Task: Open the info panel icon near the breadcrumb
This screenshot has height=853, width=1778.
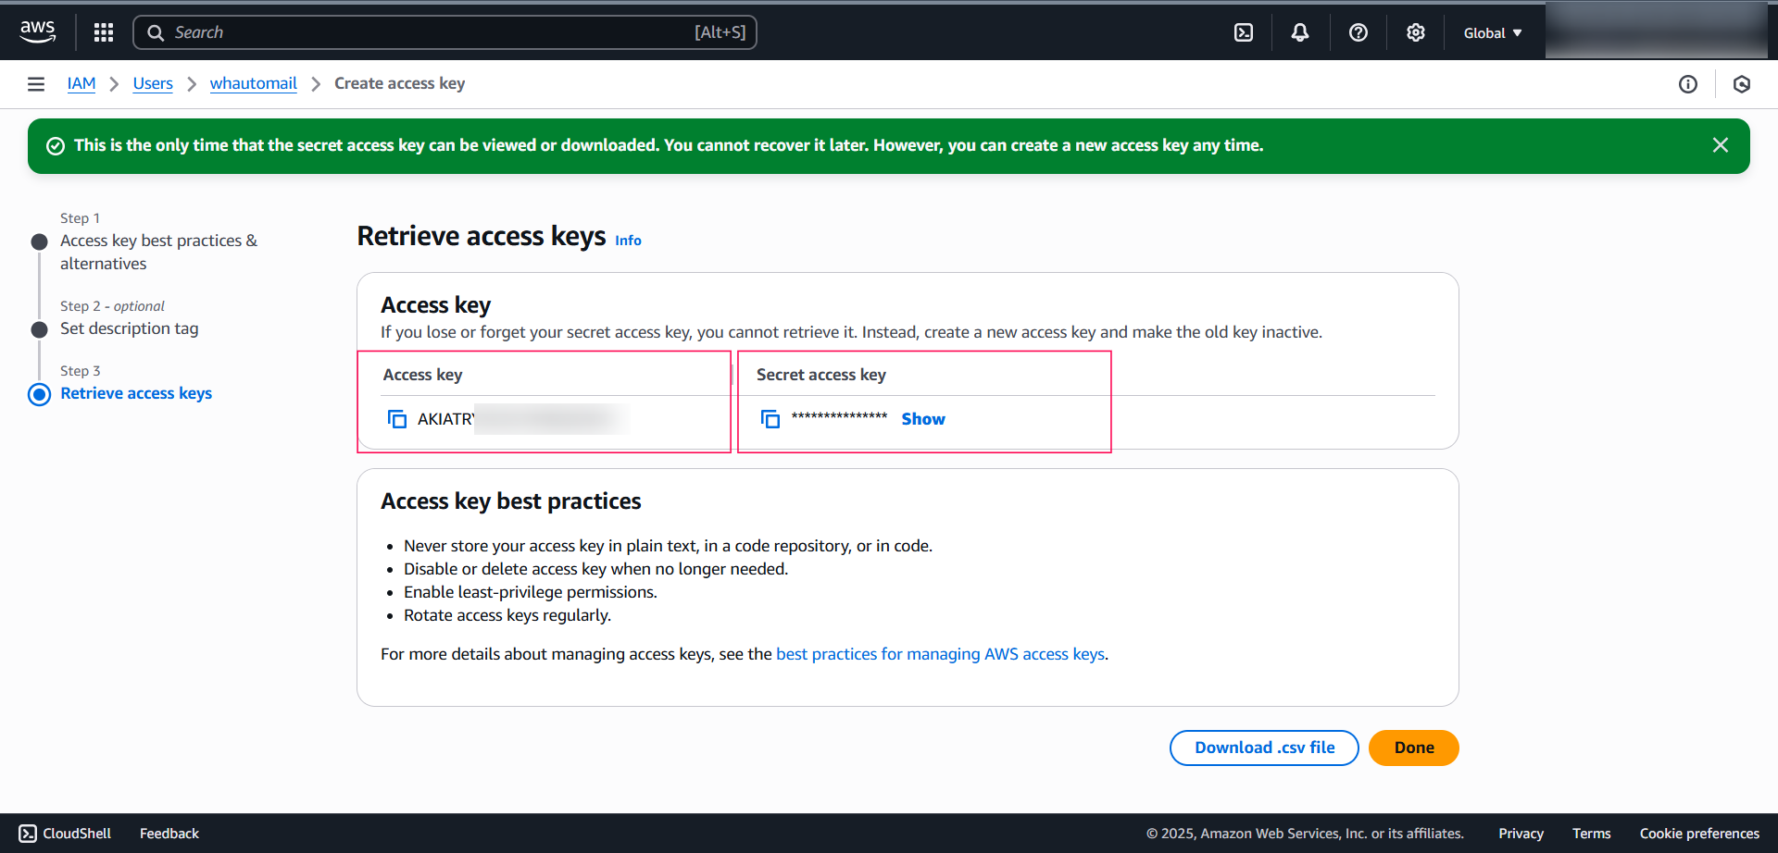Action: [1687, 83]
